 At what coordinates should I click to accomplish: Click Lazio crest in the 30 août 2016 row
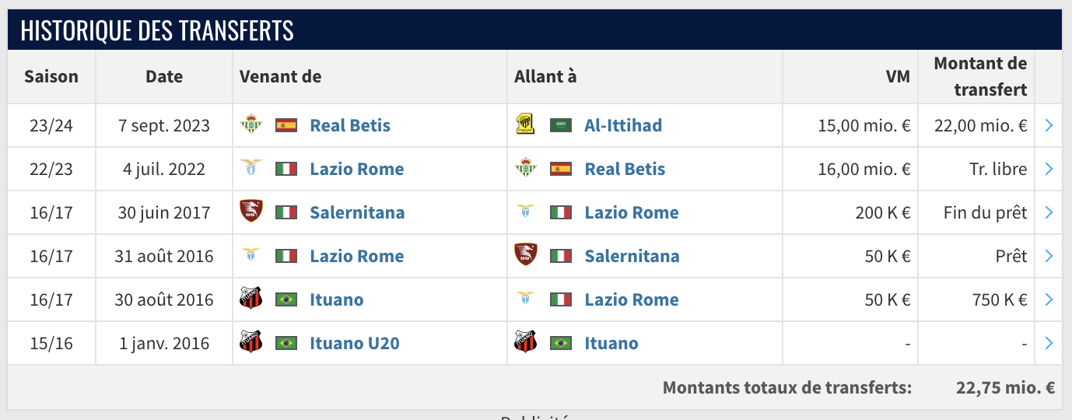pos(526,299)
